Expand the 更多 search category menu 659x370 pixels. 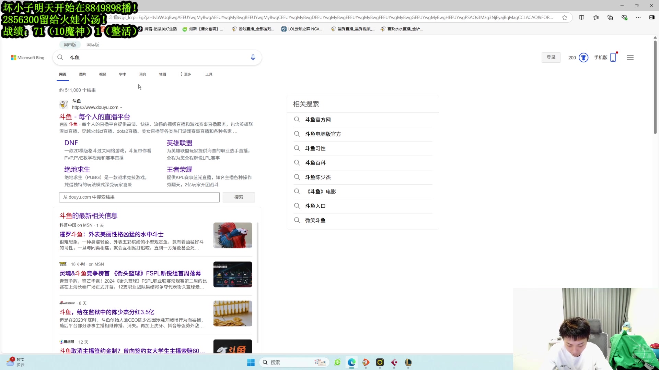[186, 74]
